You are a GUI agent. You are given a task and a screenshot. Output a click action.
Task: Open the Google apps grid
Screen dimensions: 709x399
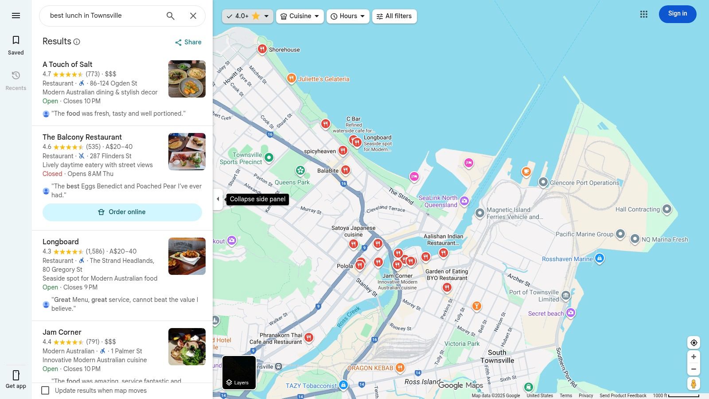644,14
